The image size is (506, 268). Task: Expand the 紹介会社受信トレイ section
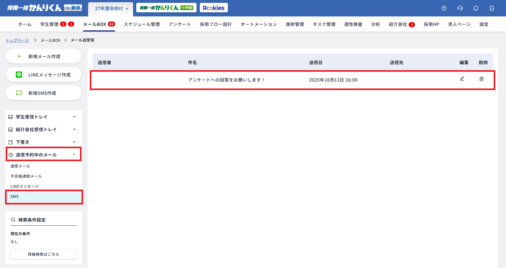[74, 129]
